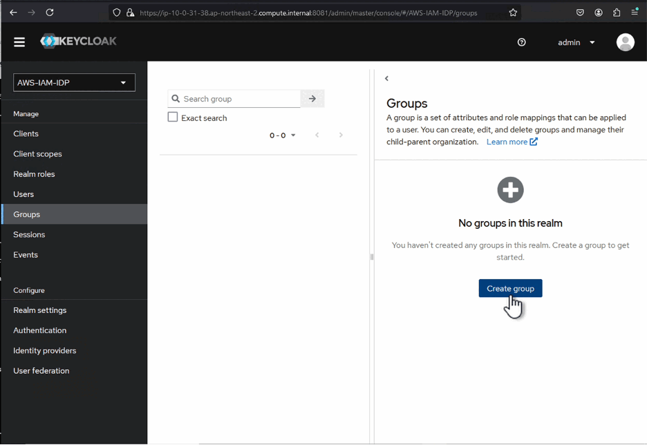Click the browser forward arrow
Viewport: 647px width, 445px height.
31,12
